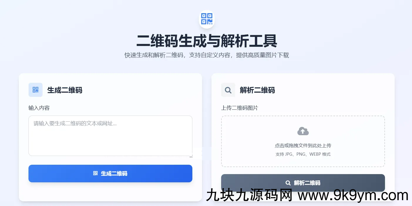412x206 pixels.
Task: Click the QR code logo at top
Action: (x=206, y=19)
